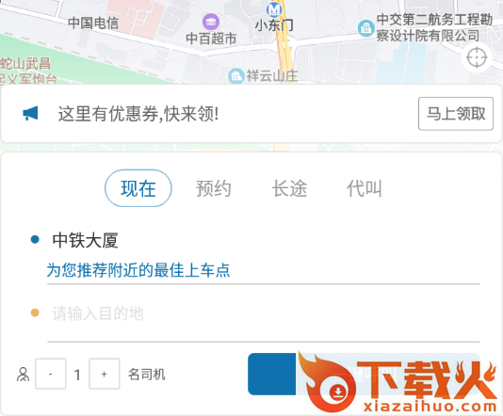Screen dimensions: 503x416
Task: Tap the orange destination dot
Action: click(35, 312)
